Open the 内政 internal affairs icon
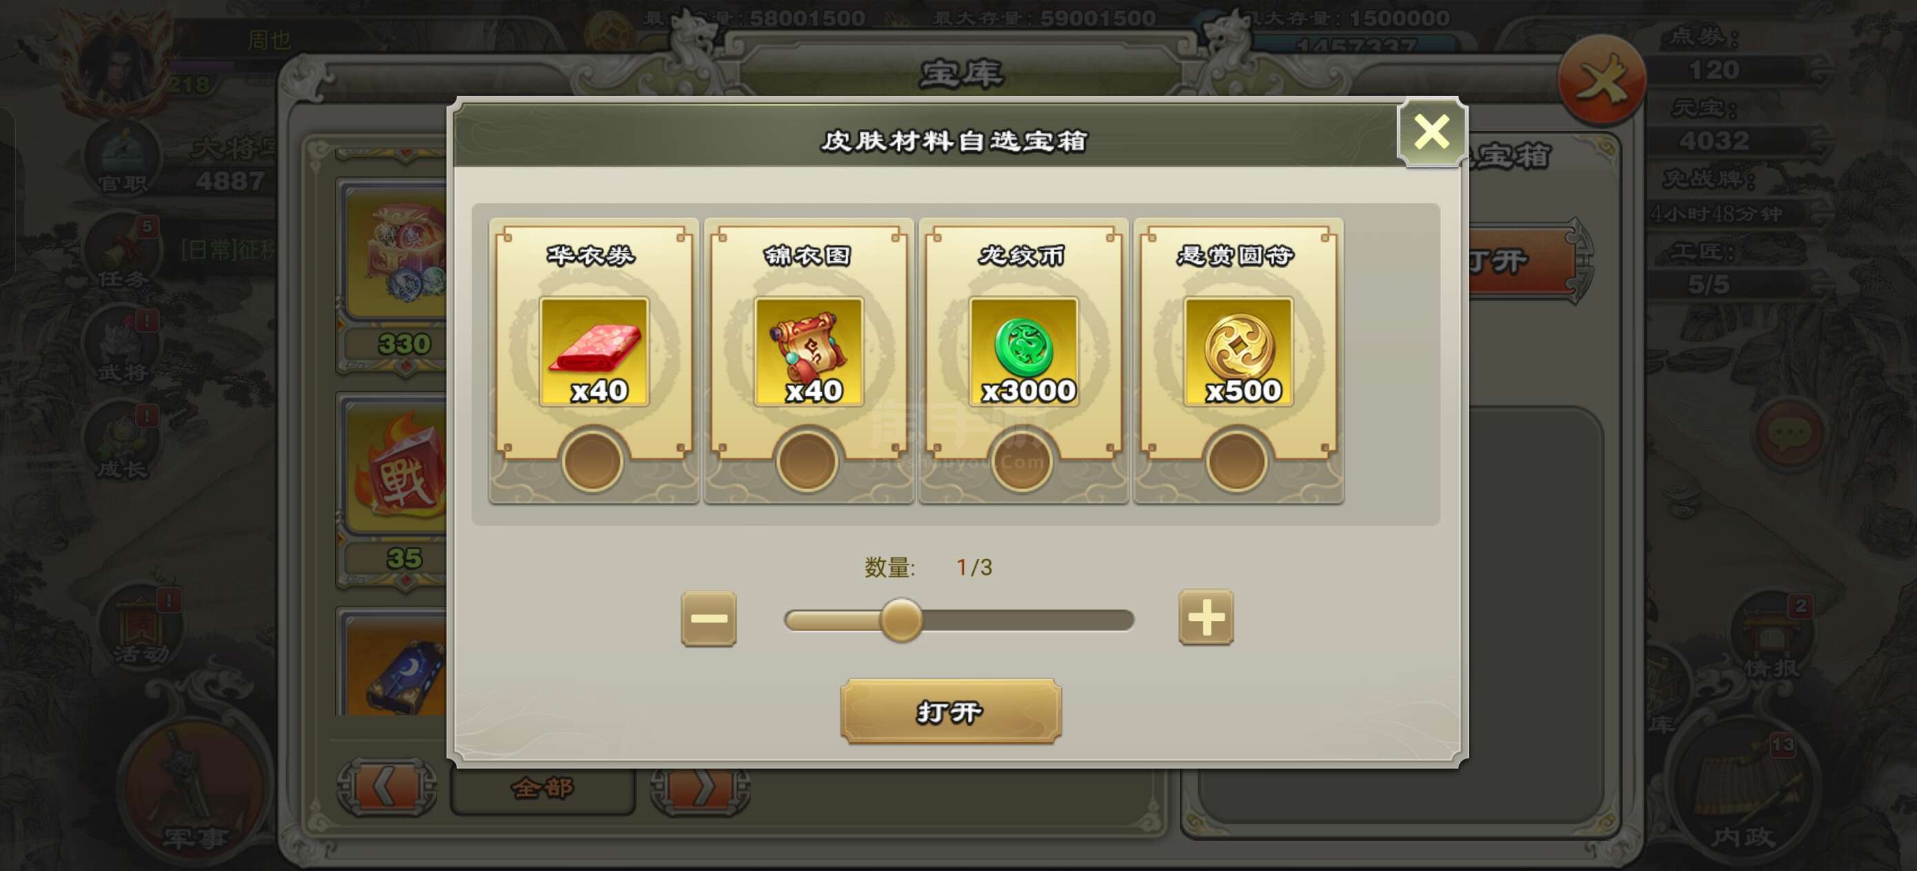Viewport: 1917px width, 871px height. (x=1743, y=788)
